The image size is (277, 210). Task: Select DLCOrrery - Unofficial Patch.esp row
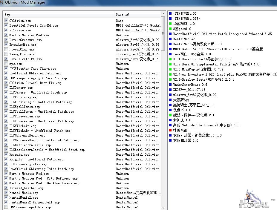click(x=82, y=92)
